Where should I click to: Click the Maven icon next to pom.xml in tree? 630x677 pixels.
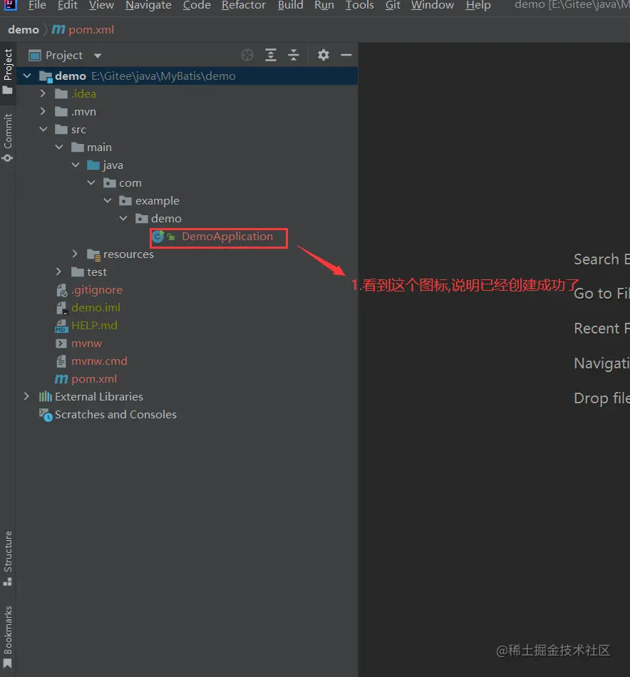pos(61,378)
